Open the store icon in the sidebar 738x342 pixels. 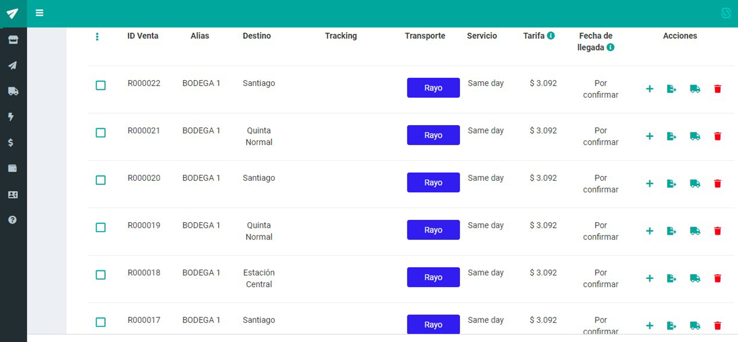coord(13,40)
